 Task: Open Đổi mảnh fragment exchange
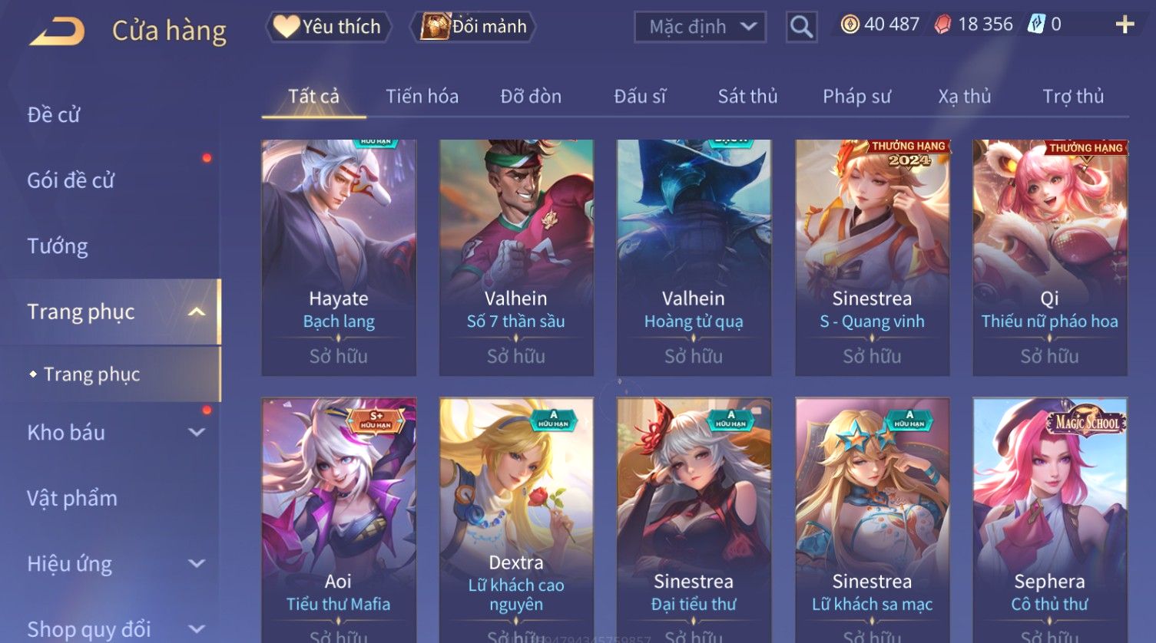[x=474, y=27]
